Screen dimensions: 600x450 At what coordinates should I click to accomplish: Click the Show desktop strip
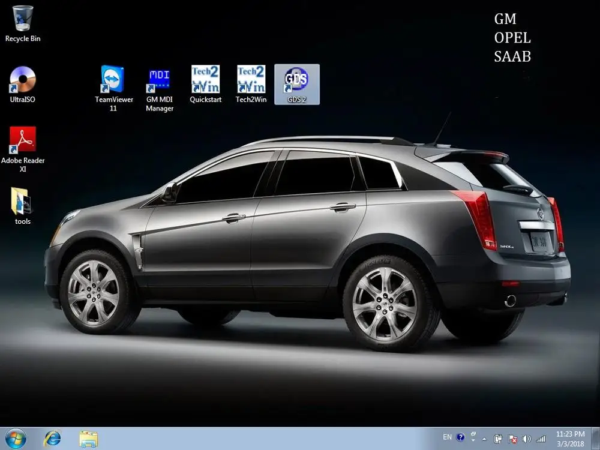click(x=596, y=439)
